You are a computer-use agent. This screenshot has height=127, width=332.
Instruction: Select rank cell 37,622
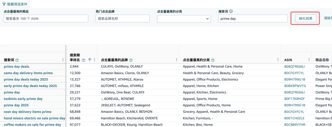tap(75, 105)
